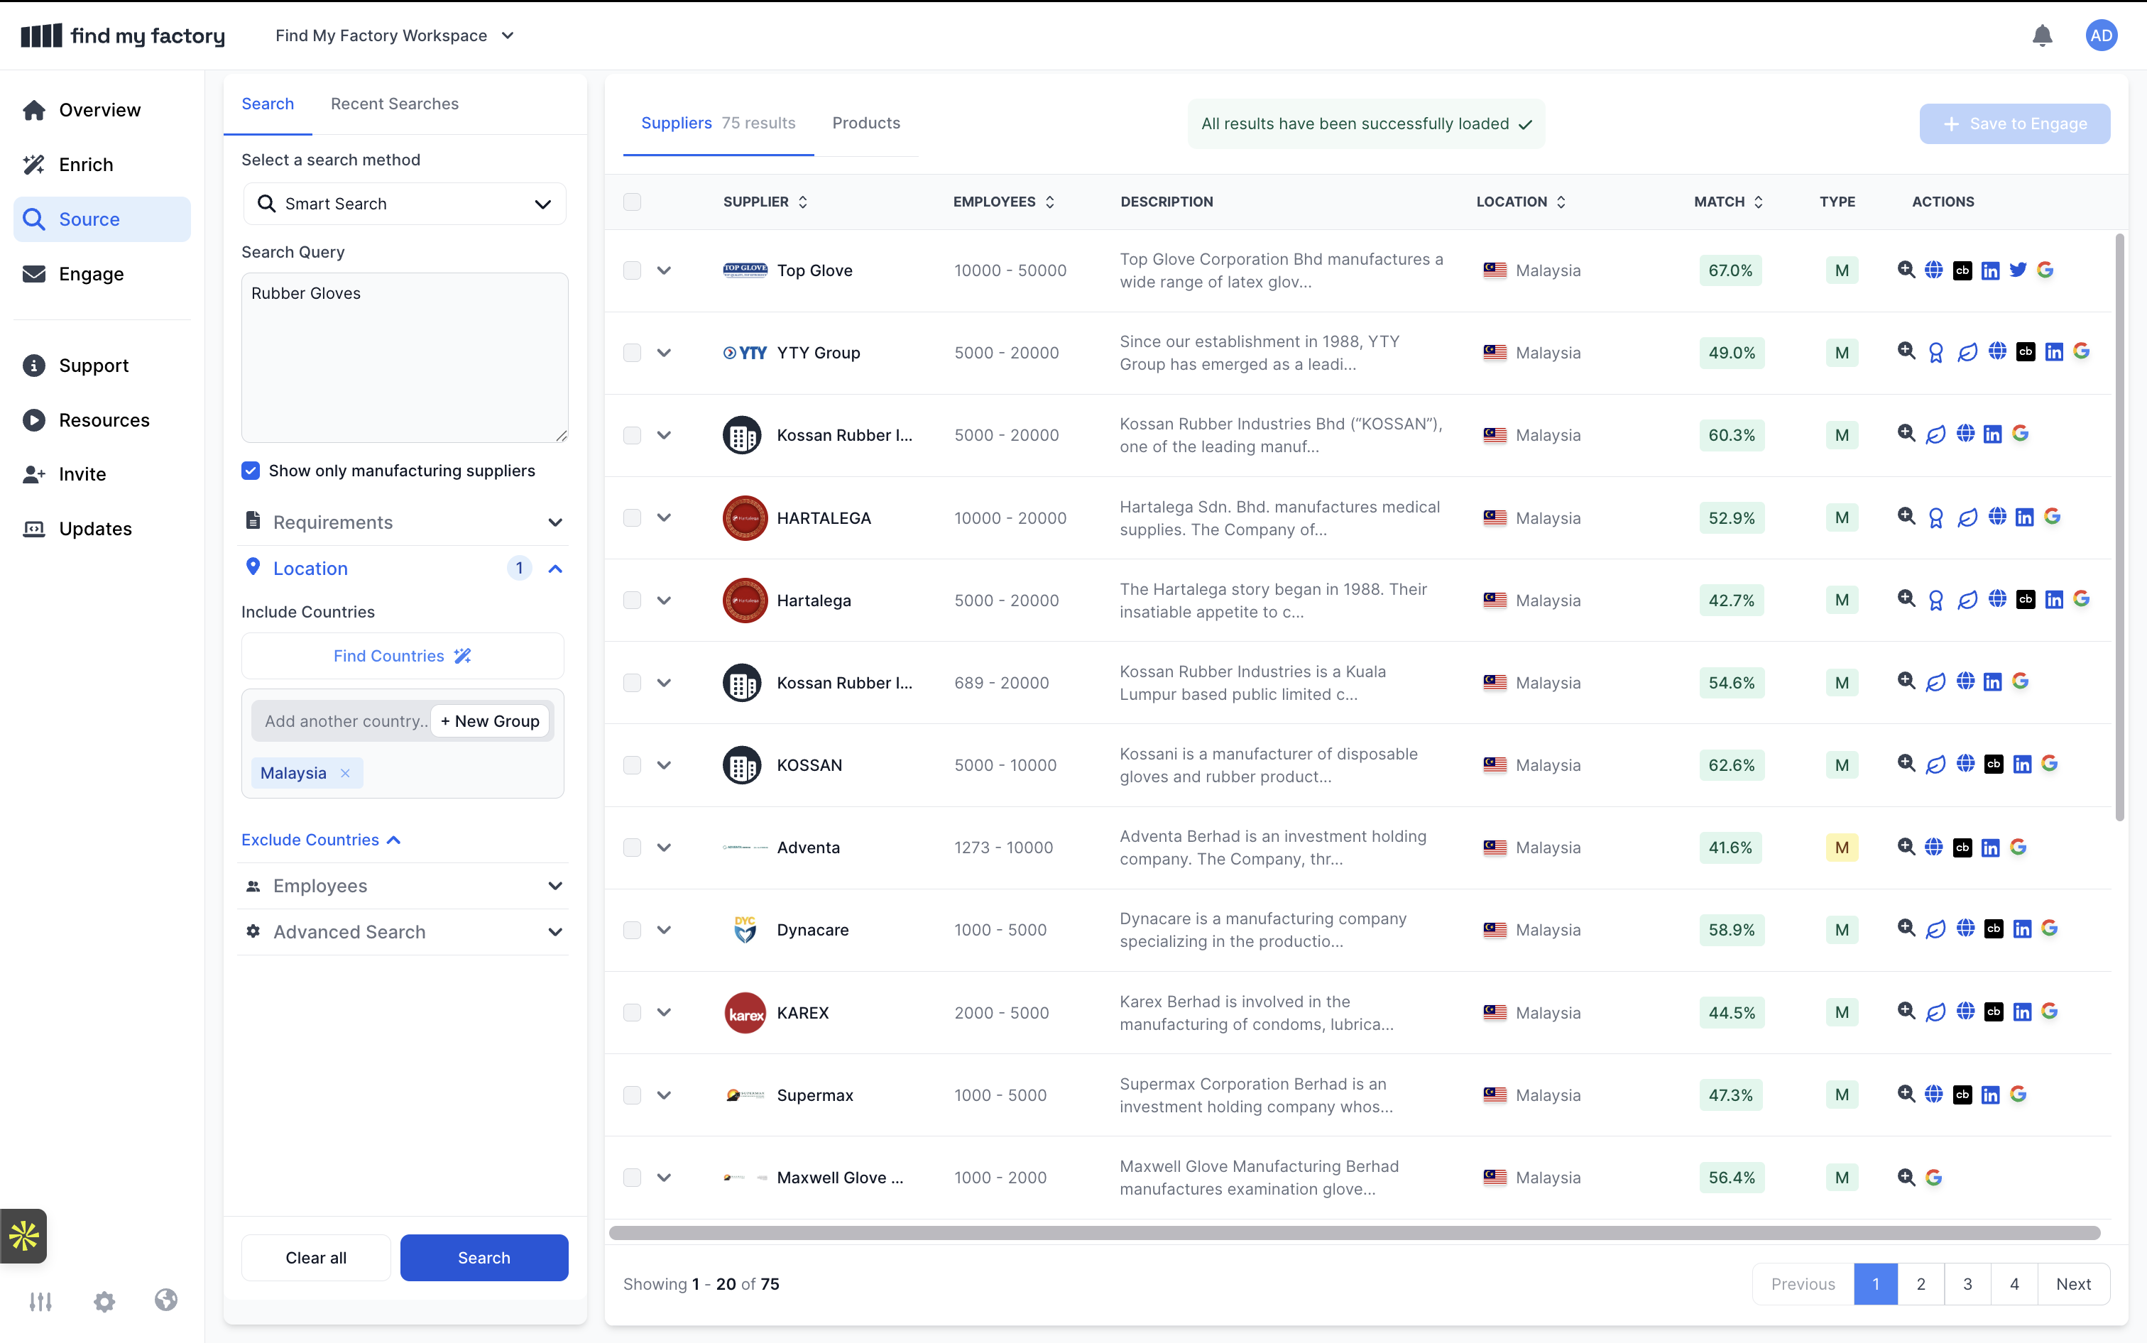Click Maxwell Glove's Google icon

click(x=1933, y=1177)
